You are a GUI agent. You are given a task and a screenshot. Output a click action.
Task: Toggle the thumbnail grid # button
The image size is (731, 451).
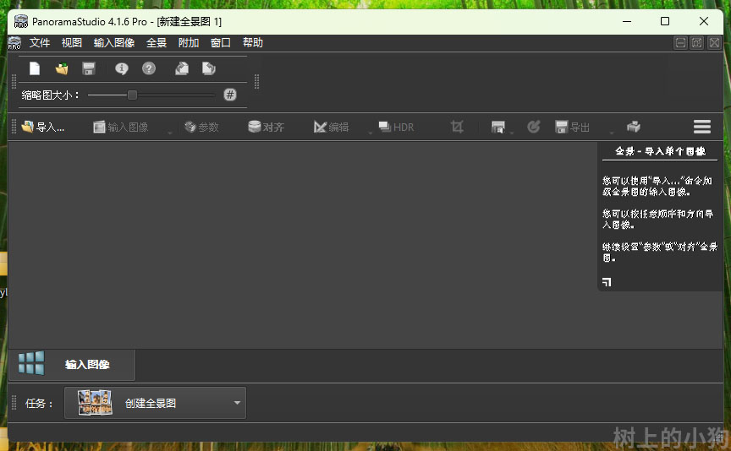click(230, 95)
